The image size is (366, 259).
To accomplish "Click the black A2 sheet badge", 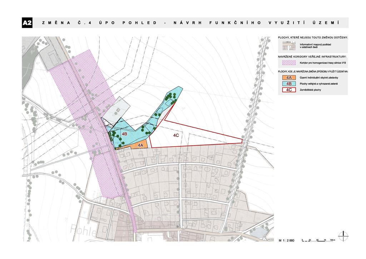I will (x=27, y=23).
